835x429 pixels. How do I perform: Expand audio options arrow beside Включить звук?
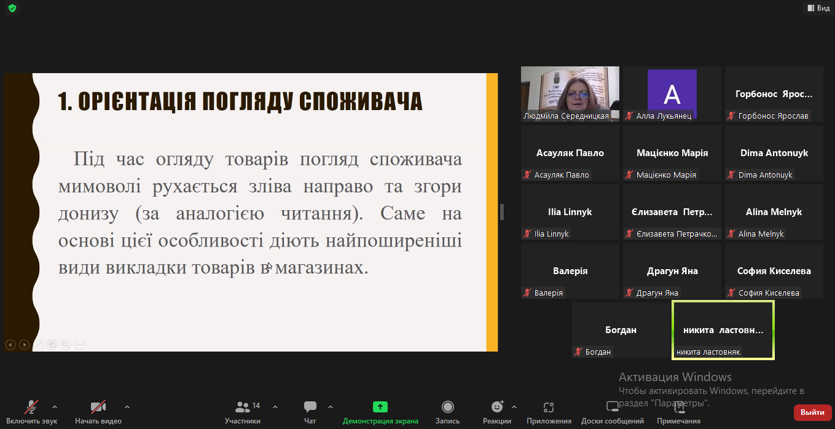[x=55, y=407]
